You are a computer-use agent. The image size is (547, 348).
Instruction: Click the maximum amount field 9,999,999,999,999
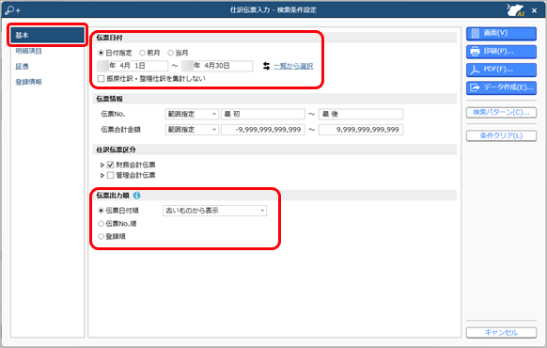[361, 130]
